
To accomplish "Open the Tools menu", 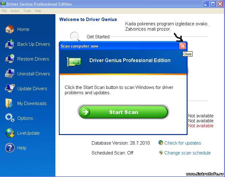I will click(27, 11).
